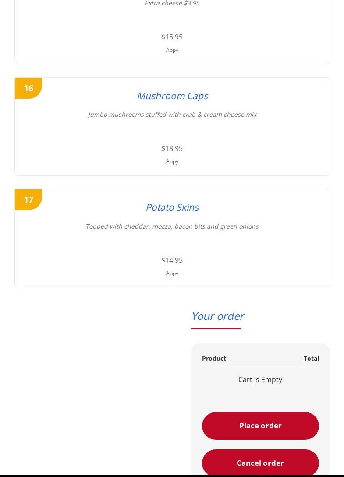The height and width of the screenshot is (477, 344).
Task: Click the Cart is Empty message
Action: [x=260, y=380]
